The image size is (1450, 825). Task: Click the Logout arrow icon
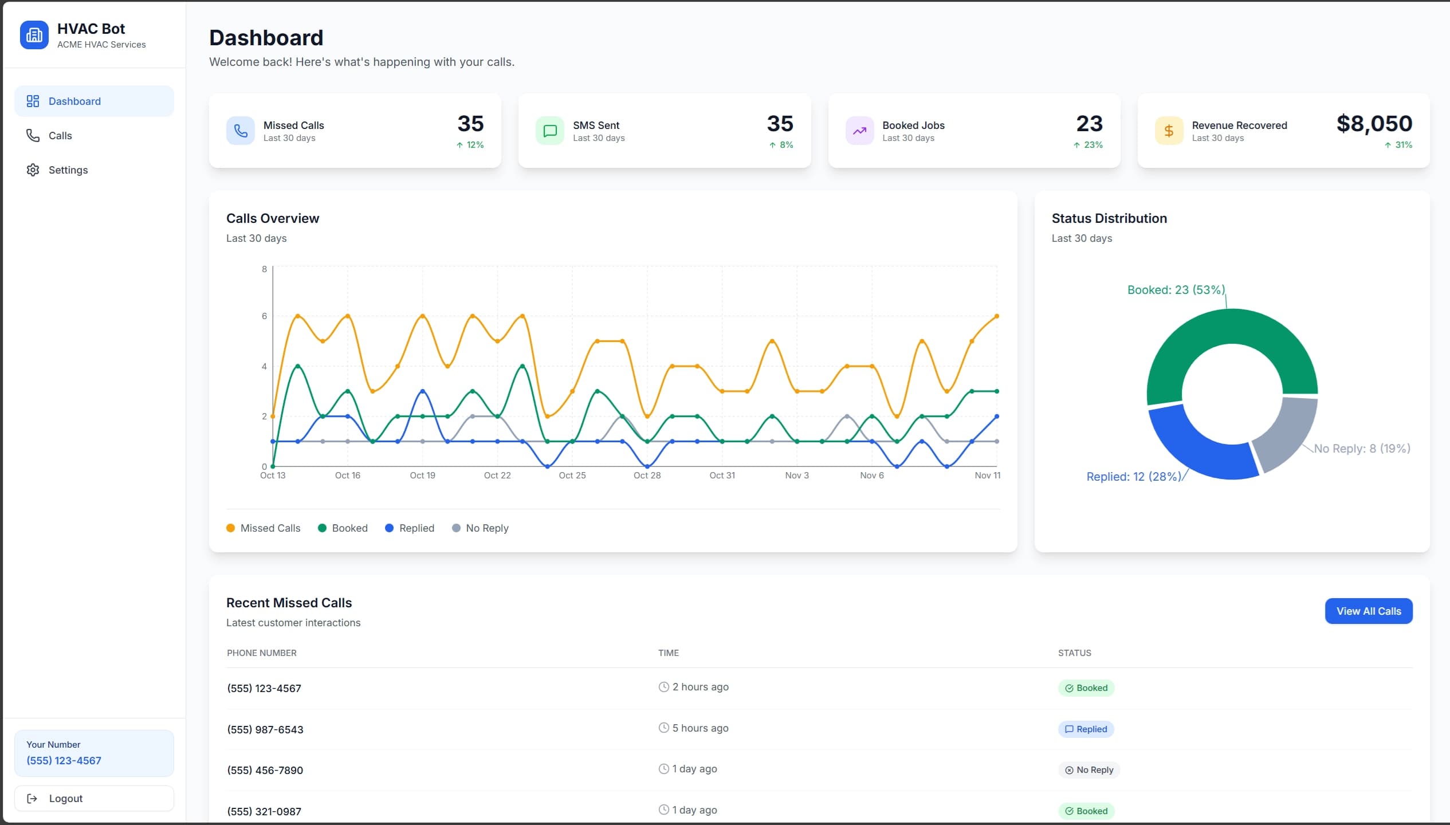point(33,798)
